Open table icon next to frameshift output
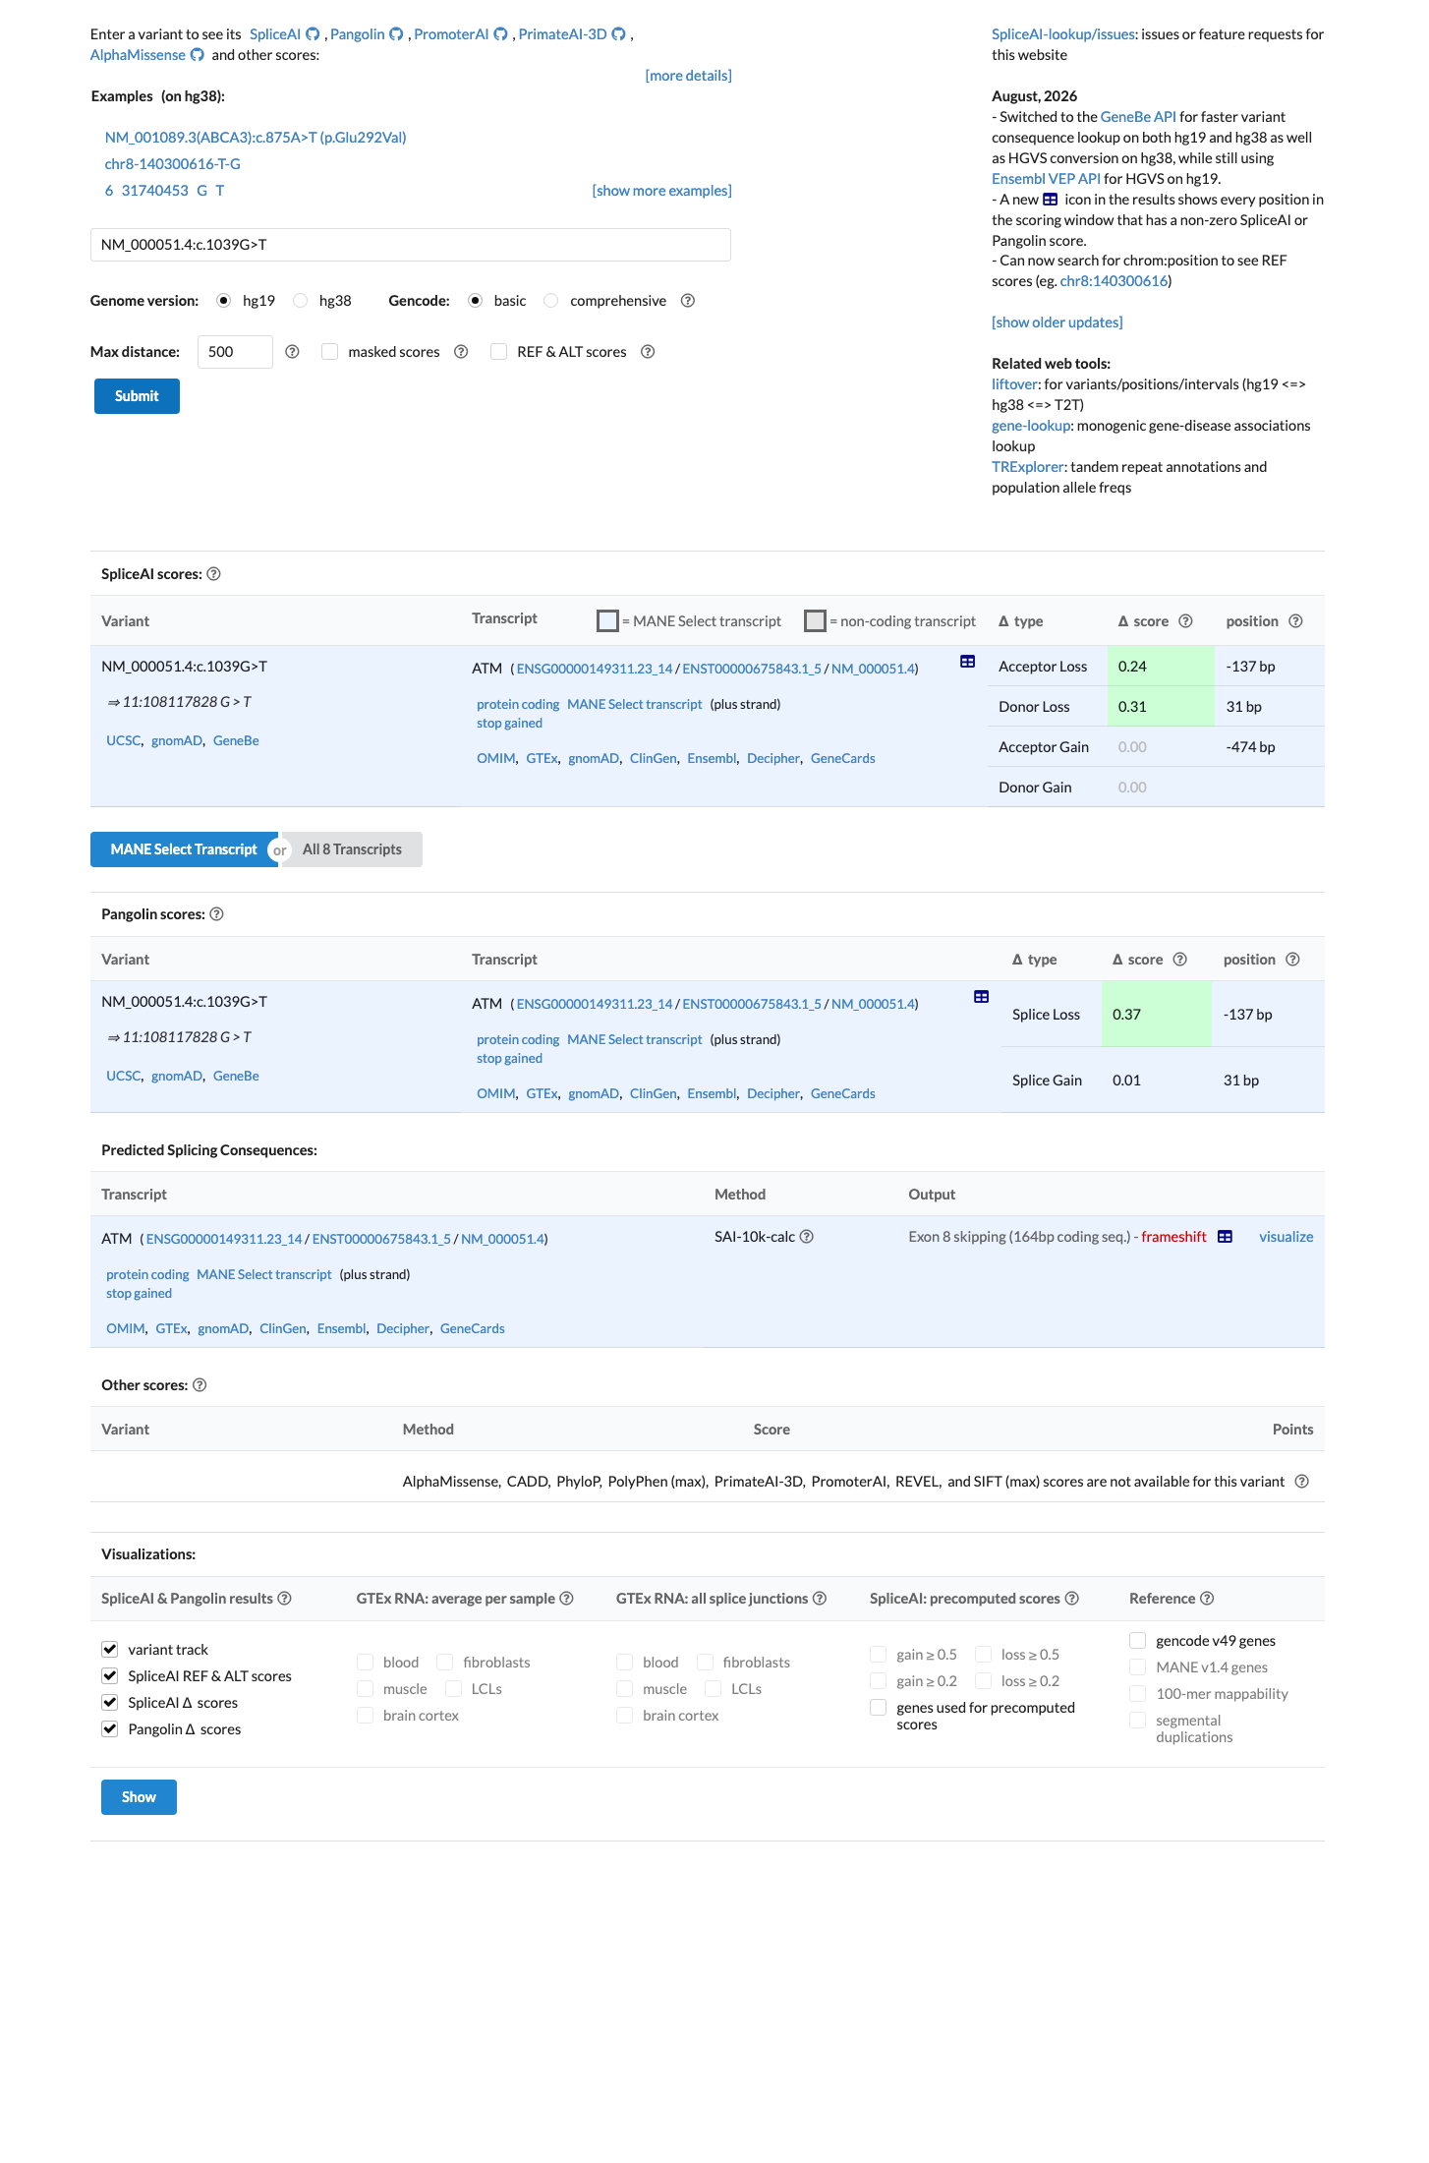 click(1225, 1237)
